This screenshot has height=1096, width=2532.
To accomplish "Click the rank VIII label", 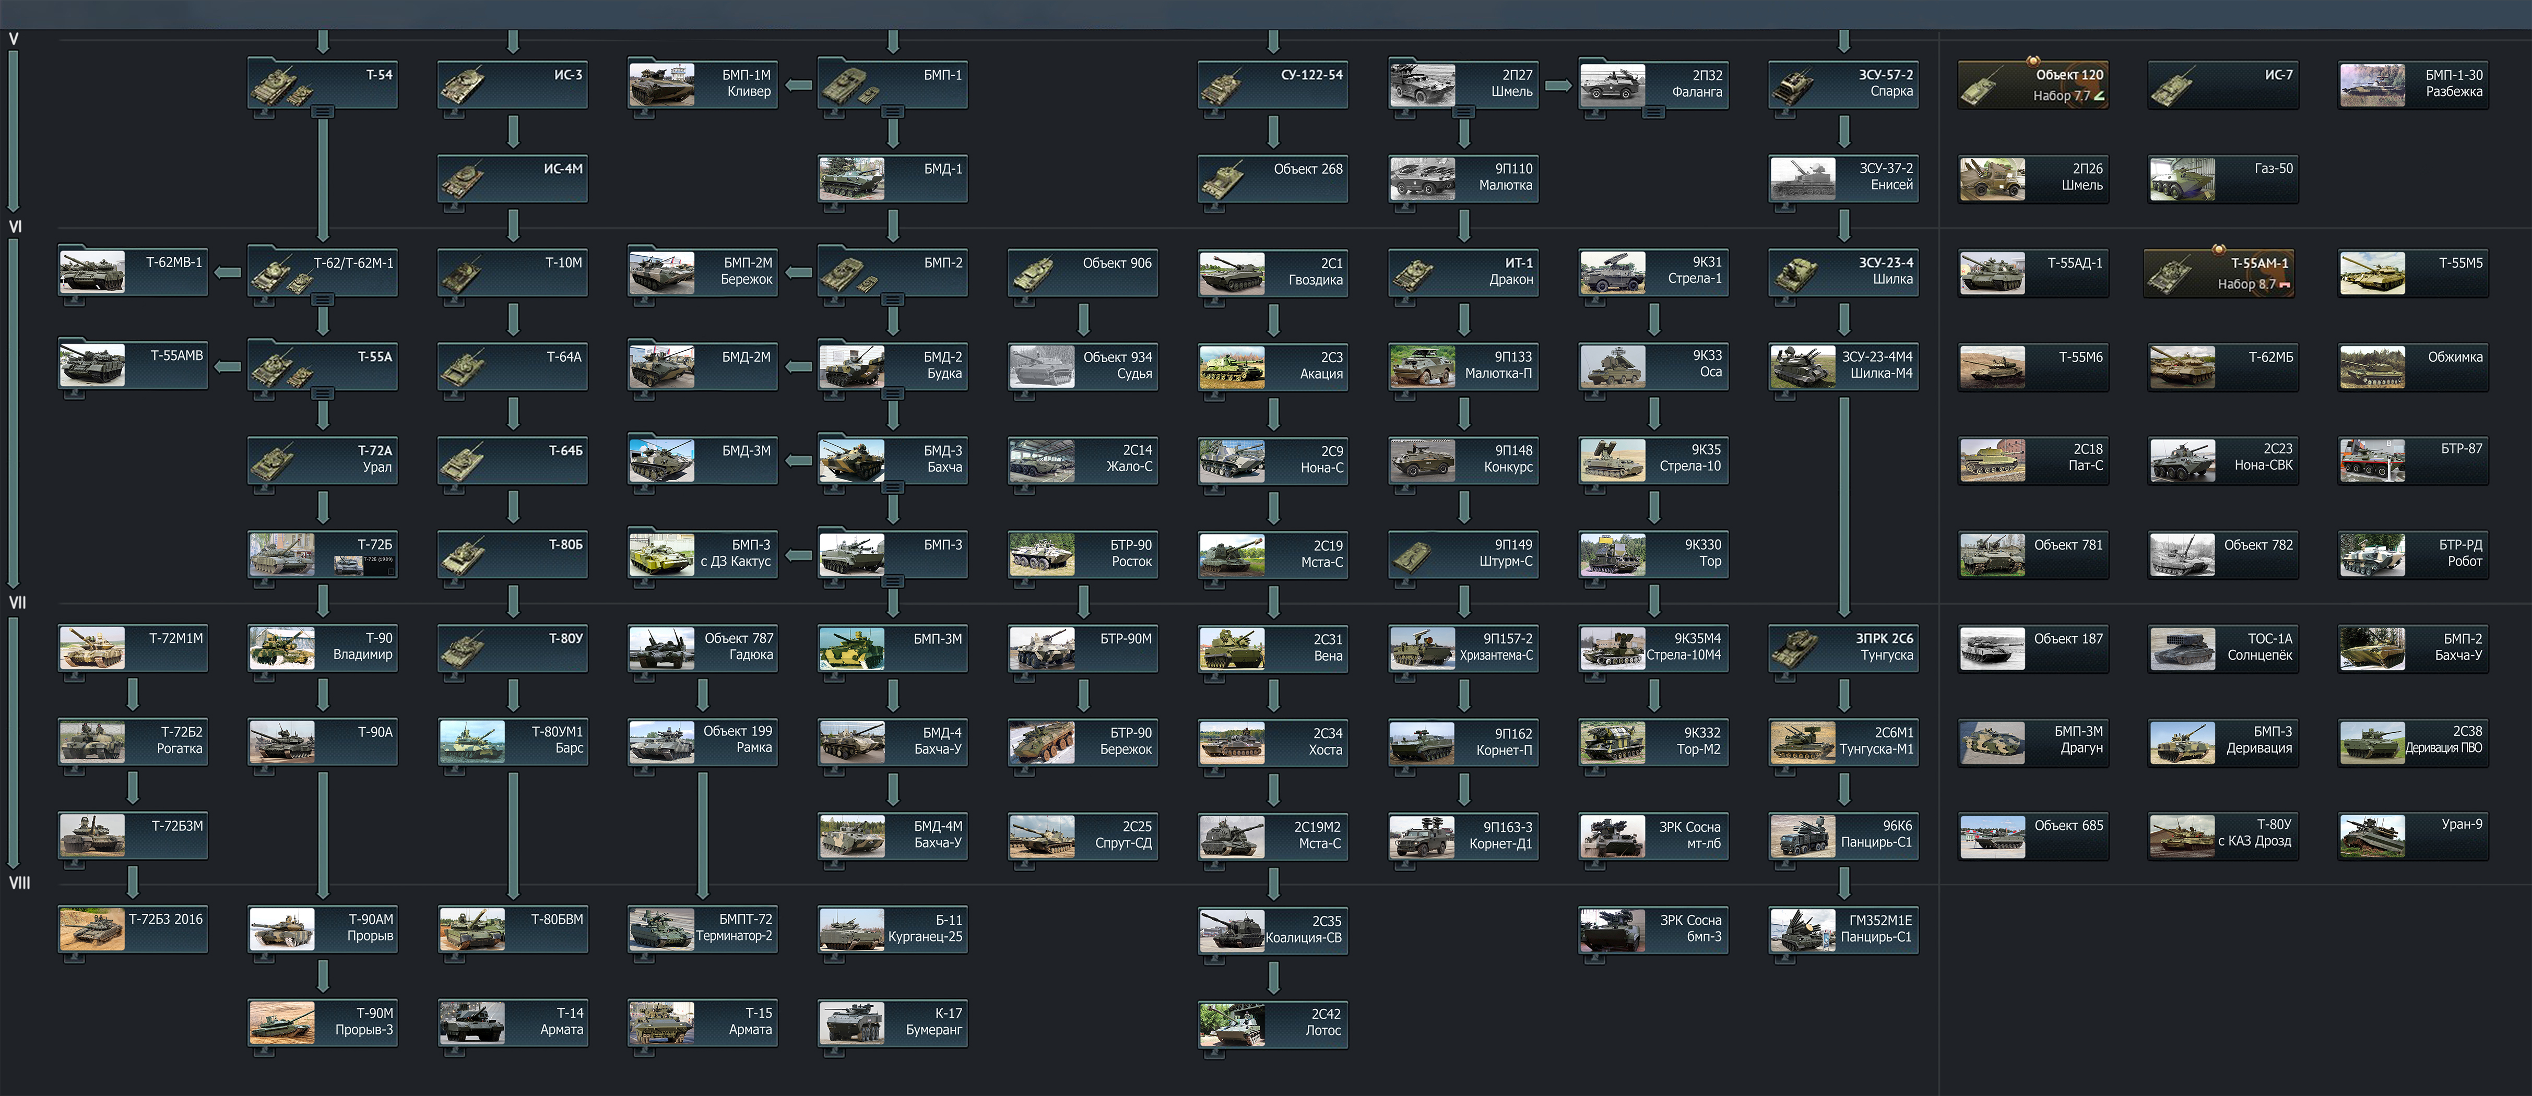I will pos(19,883).
